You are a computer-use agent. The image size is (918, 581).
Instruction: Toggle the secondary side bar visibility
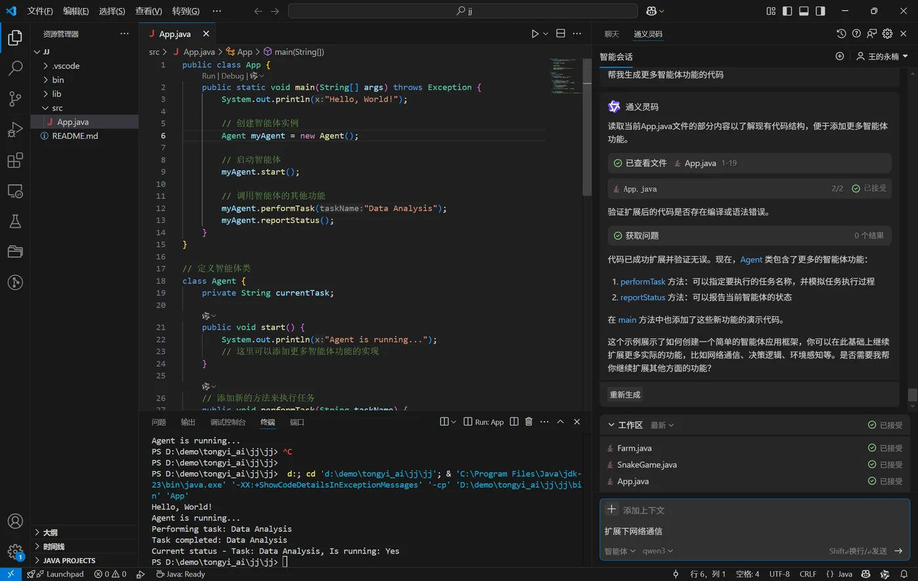(x=820, y=11)
